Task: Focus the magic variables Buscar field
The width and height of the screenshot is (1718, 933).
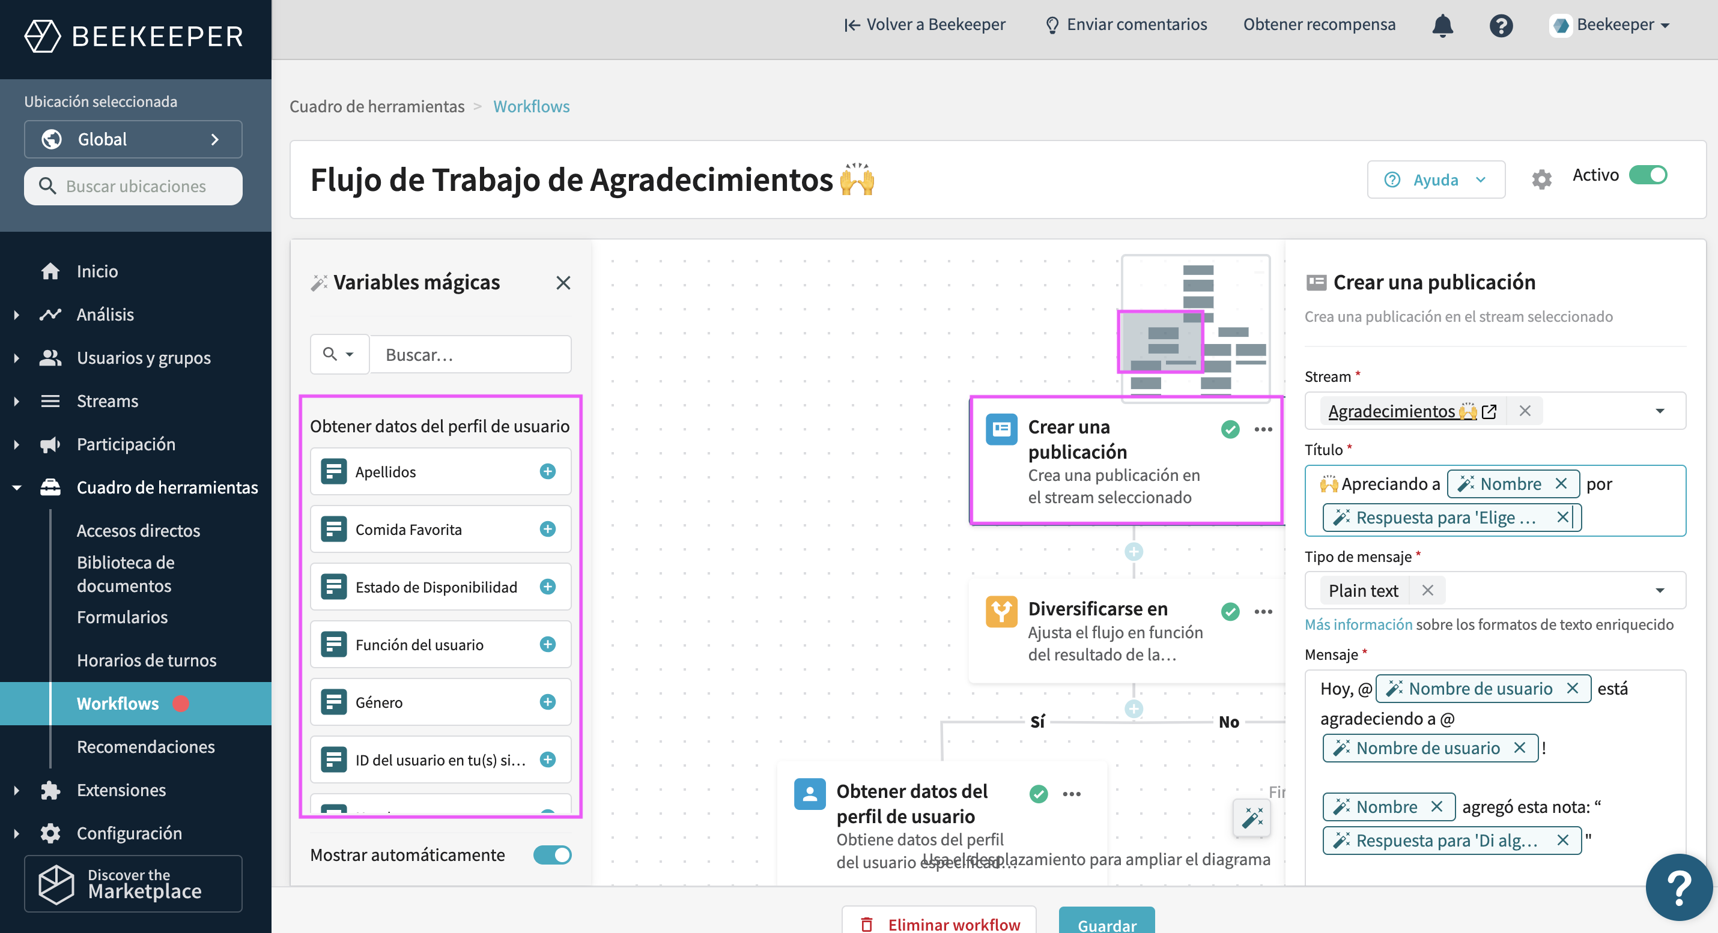Action: [470, 354]
